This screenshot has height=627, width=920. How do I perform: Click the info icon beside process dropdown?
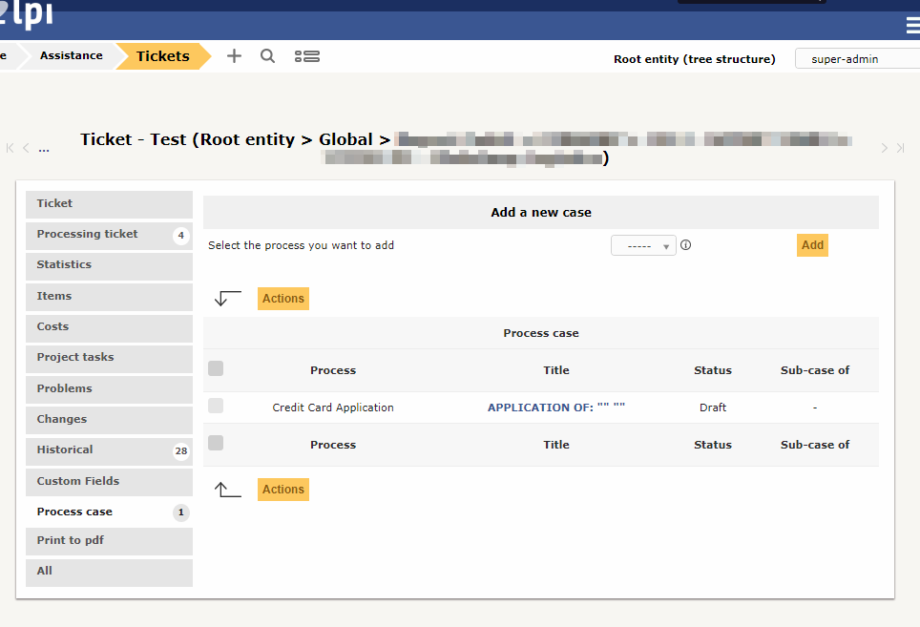[685, 245]
